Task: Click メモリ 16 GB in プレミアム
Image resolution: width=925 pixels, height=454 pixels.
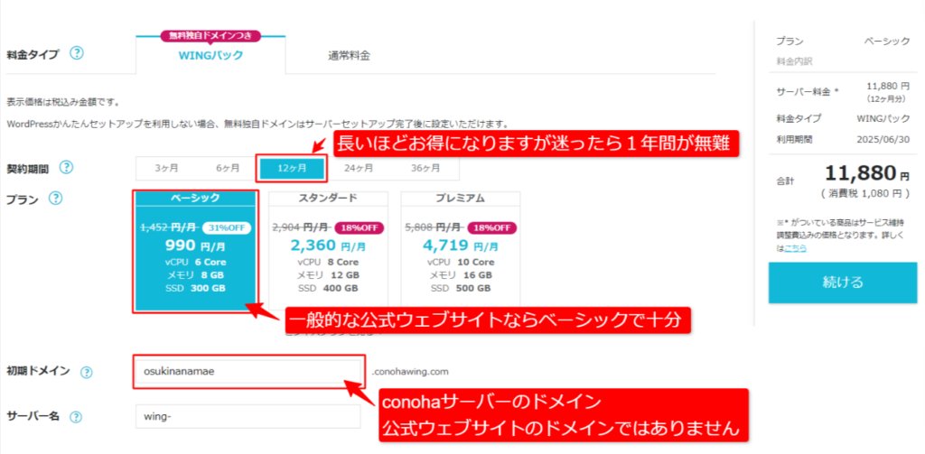Action: point(460,275)
